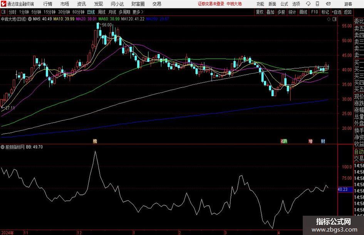364x235 pixels.
Task: Open the 选项 menu
Action: tap(296, 4)
